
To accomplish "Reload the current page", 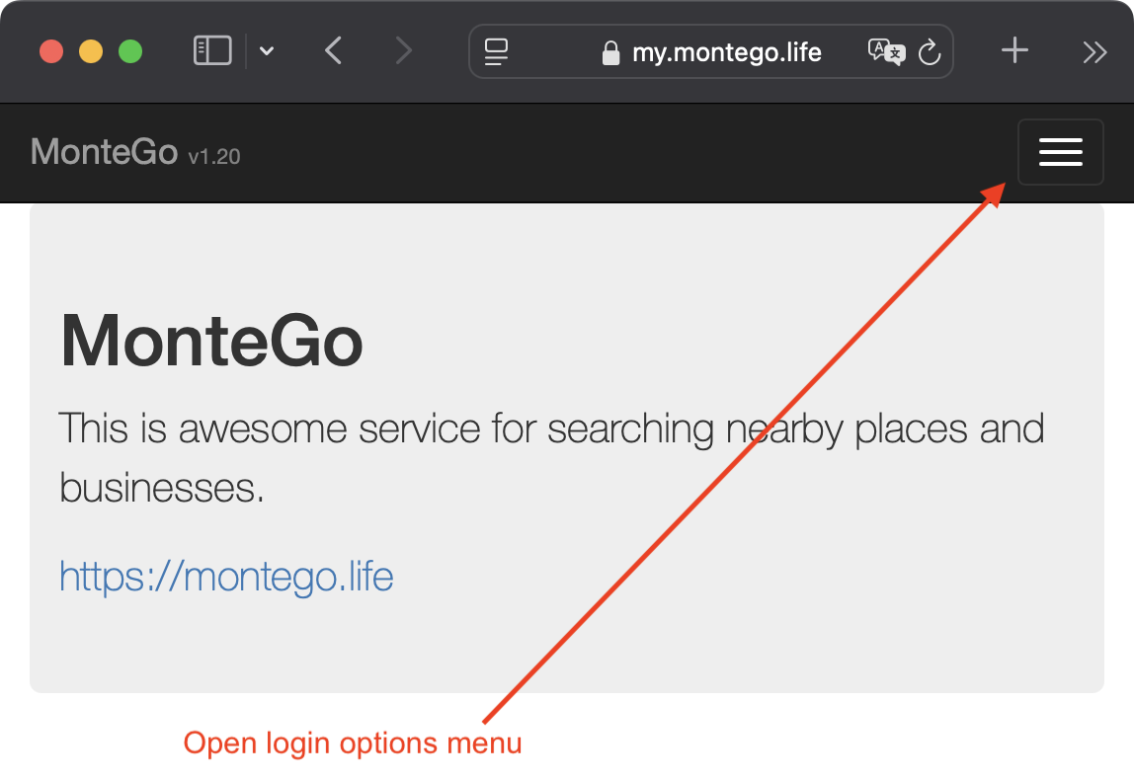I will [930, 52].
